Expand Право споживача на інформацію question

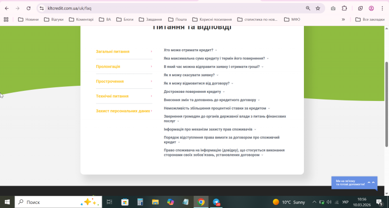[x=224, y=153]
